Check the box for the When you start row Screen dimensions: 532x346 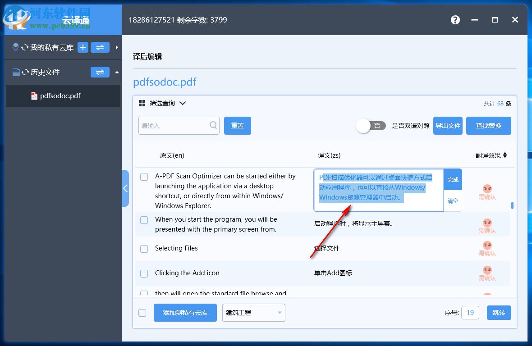point(144,220)
